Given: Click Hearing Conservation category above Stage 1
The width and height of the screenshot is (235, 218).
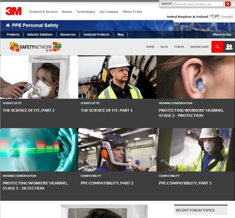Looking at the screenshot, I should click(19, 176).
